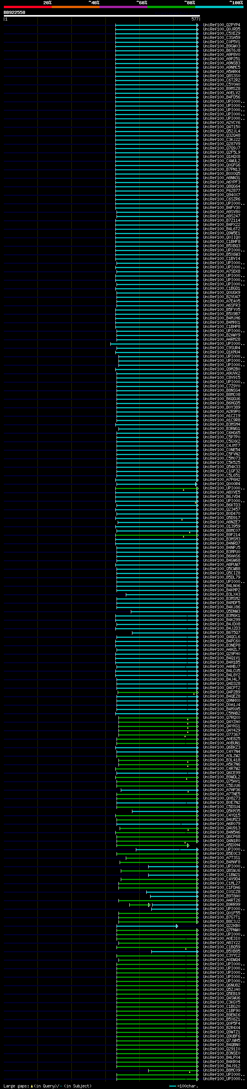Select the UniRef100_B5DL79 label
Screen dimensions: 247x1089
[x=222, y=578]
